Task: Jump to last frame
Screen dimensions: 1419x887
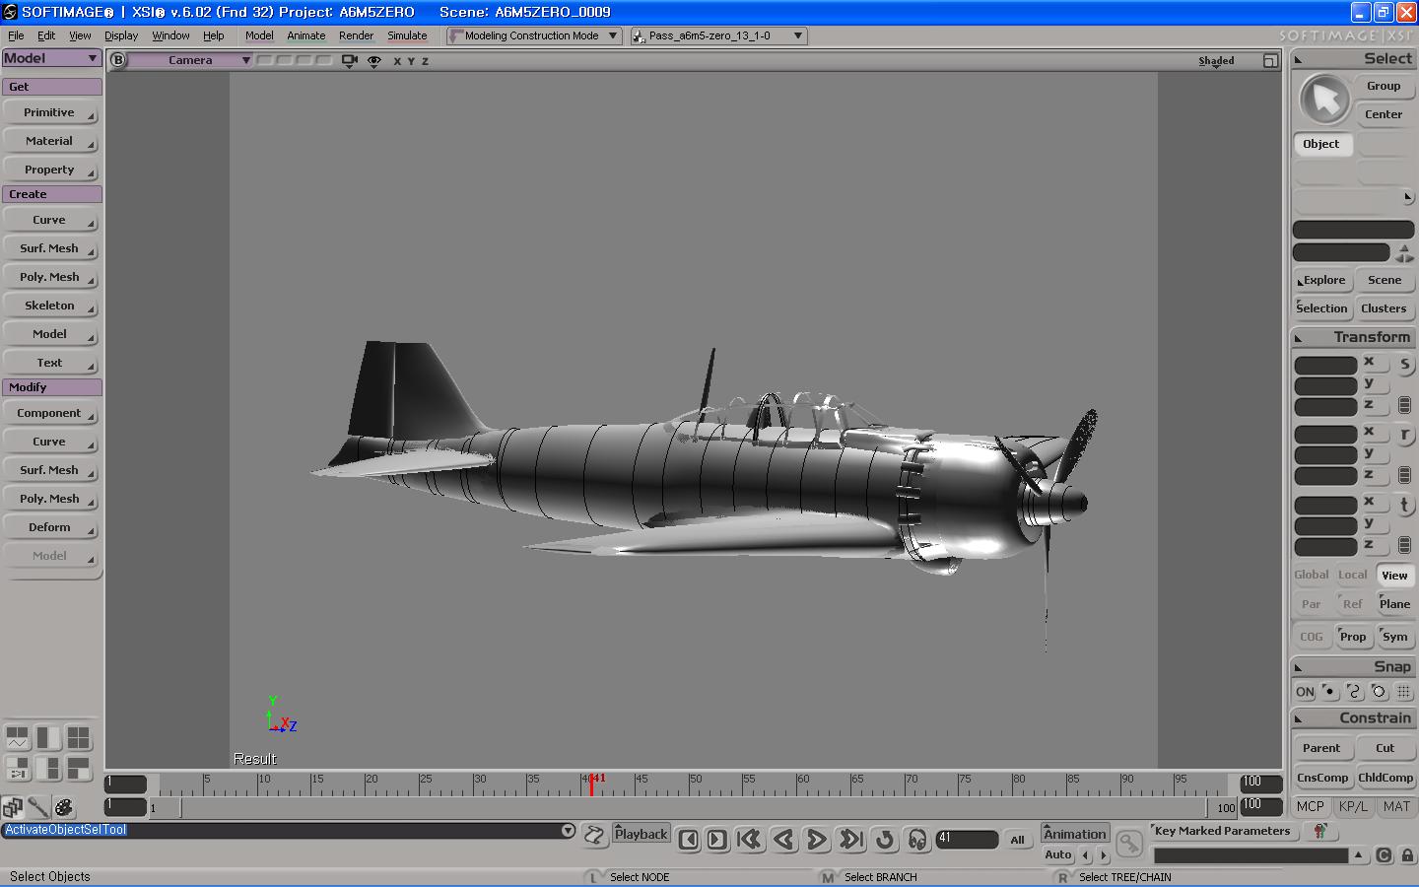Action: tap(850, 840)
